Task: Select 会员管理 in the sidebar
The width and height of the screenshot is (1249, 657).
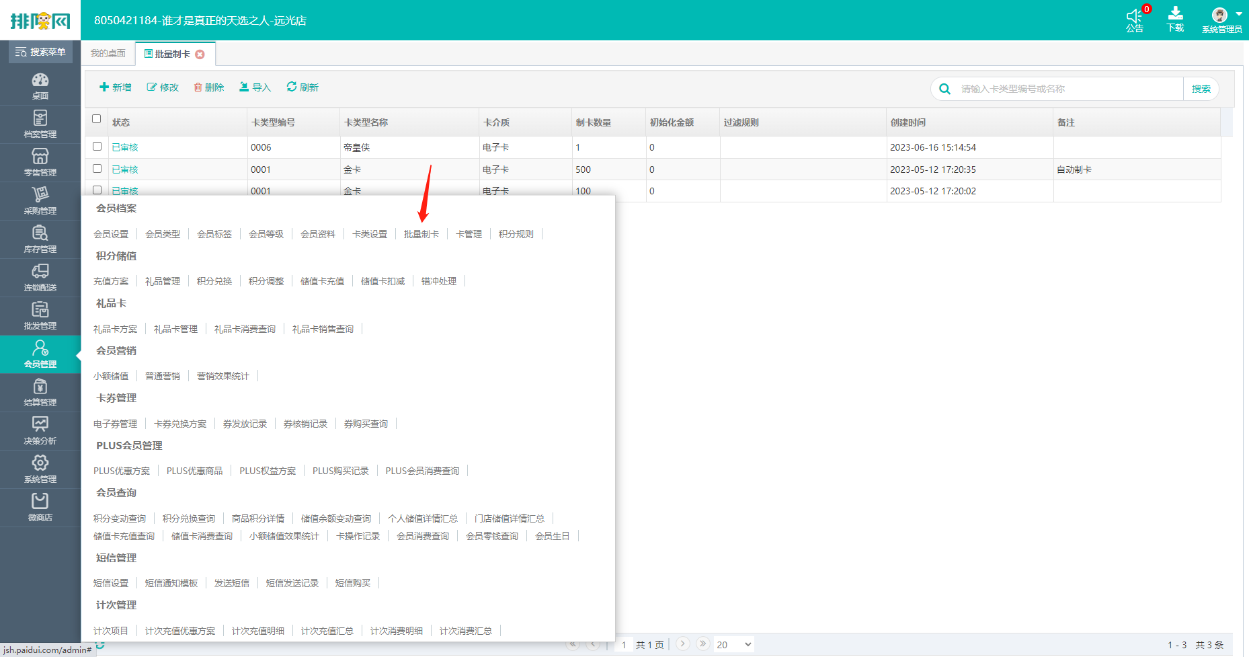Action: [40, 354]
